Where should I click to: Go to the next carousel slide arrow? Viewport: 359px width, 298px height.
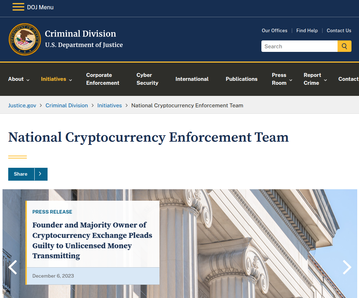(346, 267)
